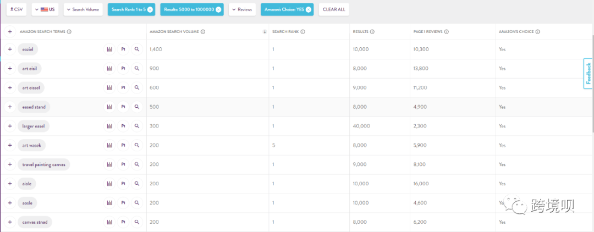Screen dimensions: 594x232
Task: Click the Results column header
Action: (x=360, y=32)
